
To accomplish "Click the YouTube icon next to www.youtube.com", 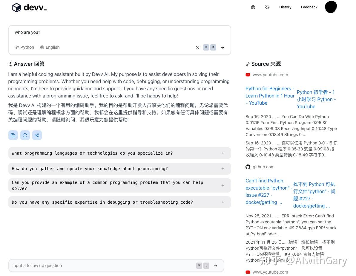I will click(248, 75).
